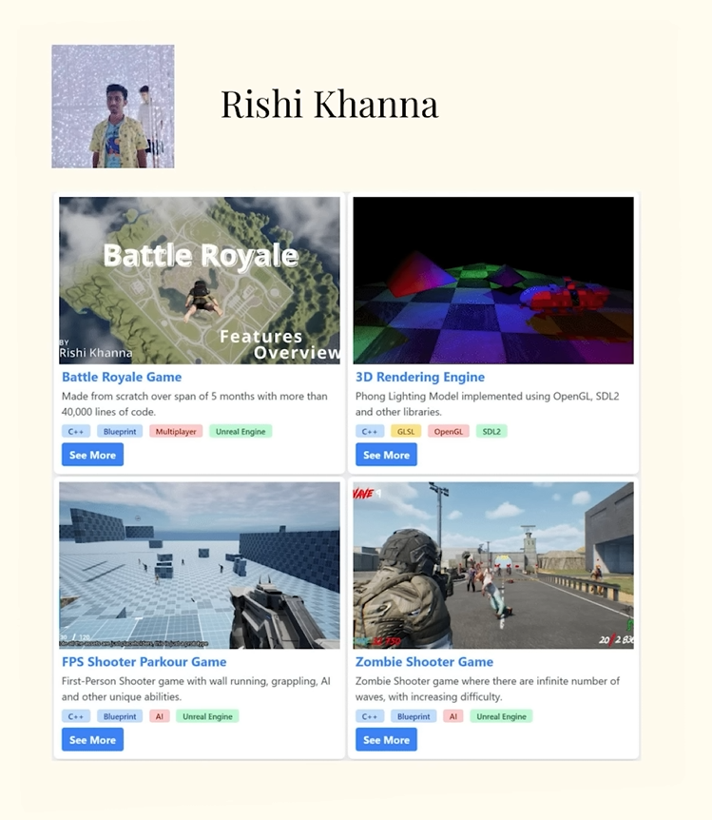
Task: Open the Zombie Shooter Game title link
Action: tap(424, 662)
